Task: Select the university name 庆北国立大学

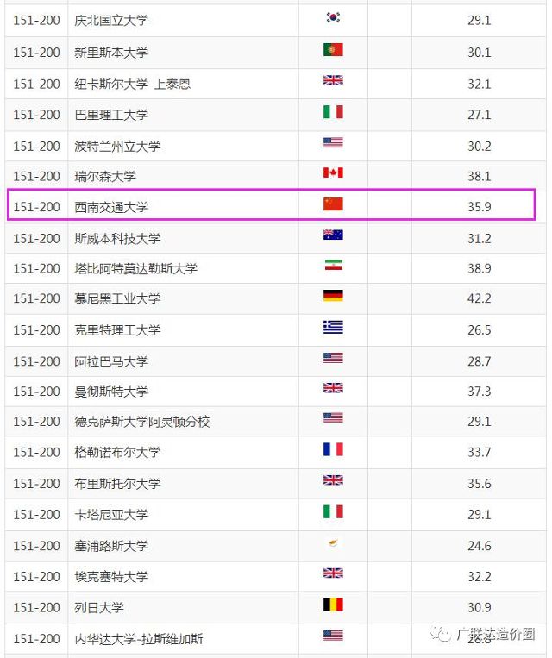Action: (111, 20)
